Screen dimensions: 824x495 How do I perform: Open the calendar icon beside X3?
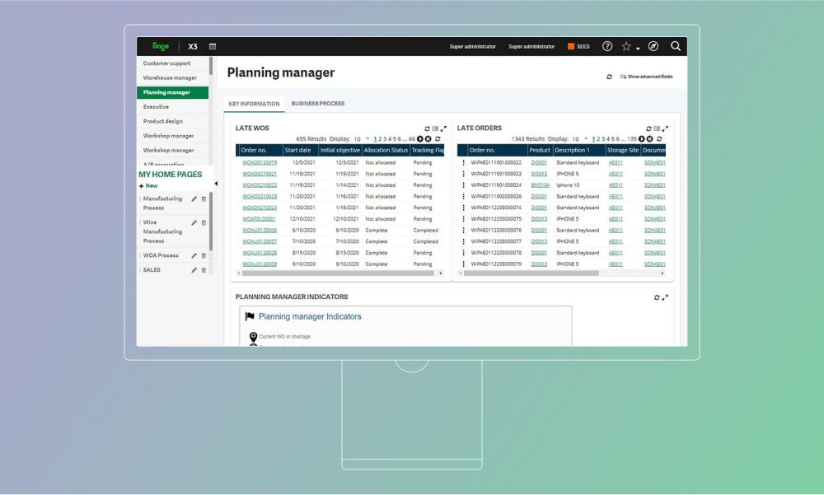213,47
